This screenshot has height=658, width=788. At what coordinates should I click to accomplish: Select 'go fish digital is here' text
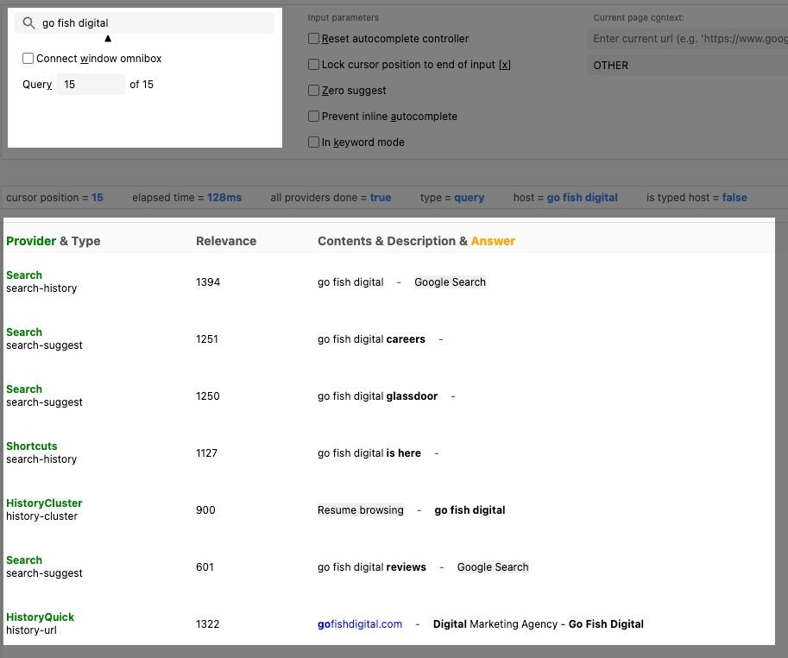369,453
